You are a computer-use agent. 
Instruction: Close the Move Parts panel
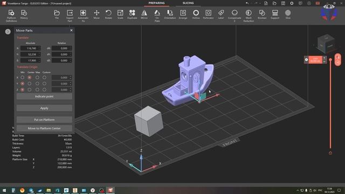click(71, 30)
